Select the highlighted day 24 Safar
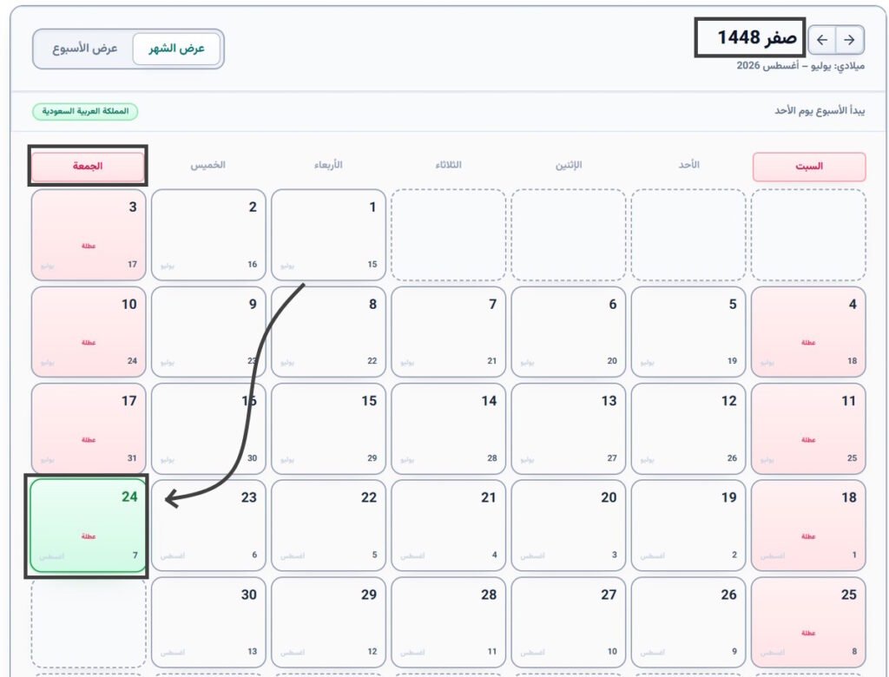This screenshot has width=889, height=677. coord(89,526)
